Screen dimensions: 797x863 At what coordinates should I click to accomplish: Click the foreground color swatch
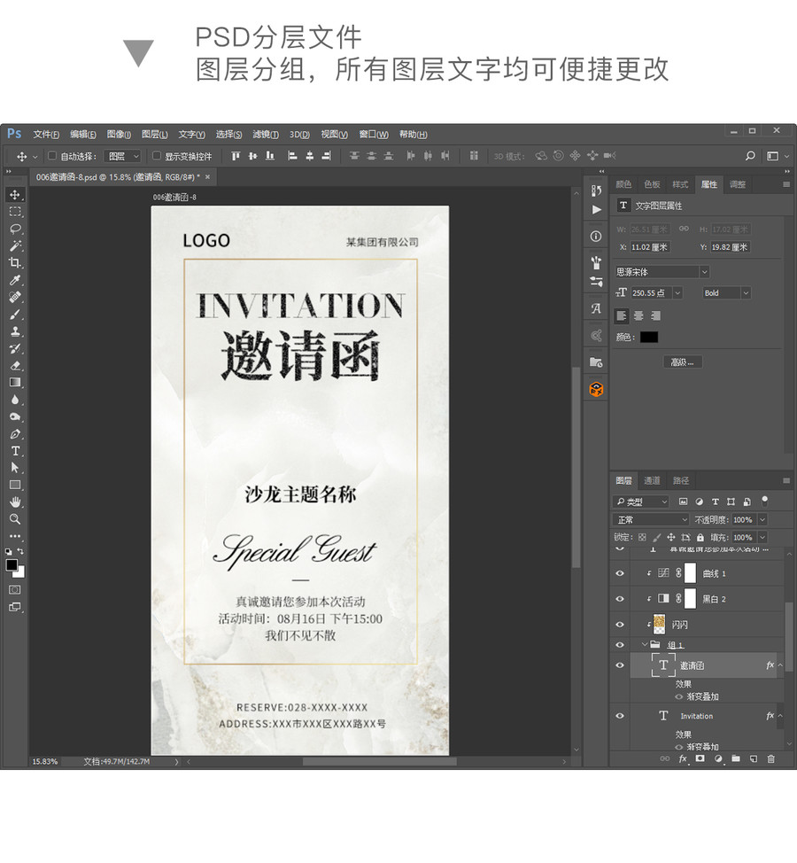[12, 565]
